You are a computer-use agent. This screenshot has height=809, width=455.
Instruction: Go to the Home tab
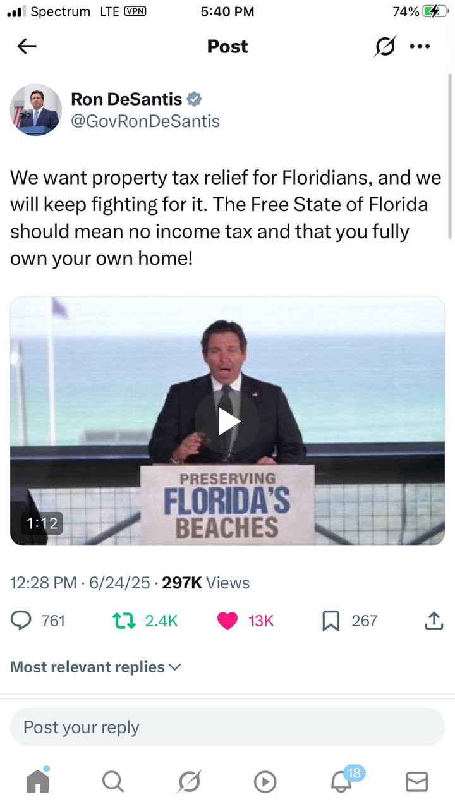pos(38,782)
